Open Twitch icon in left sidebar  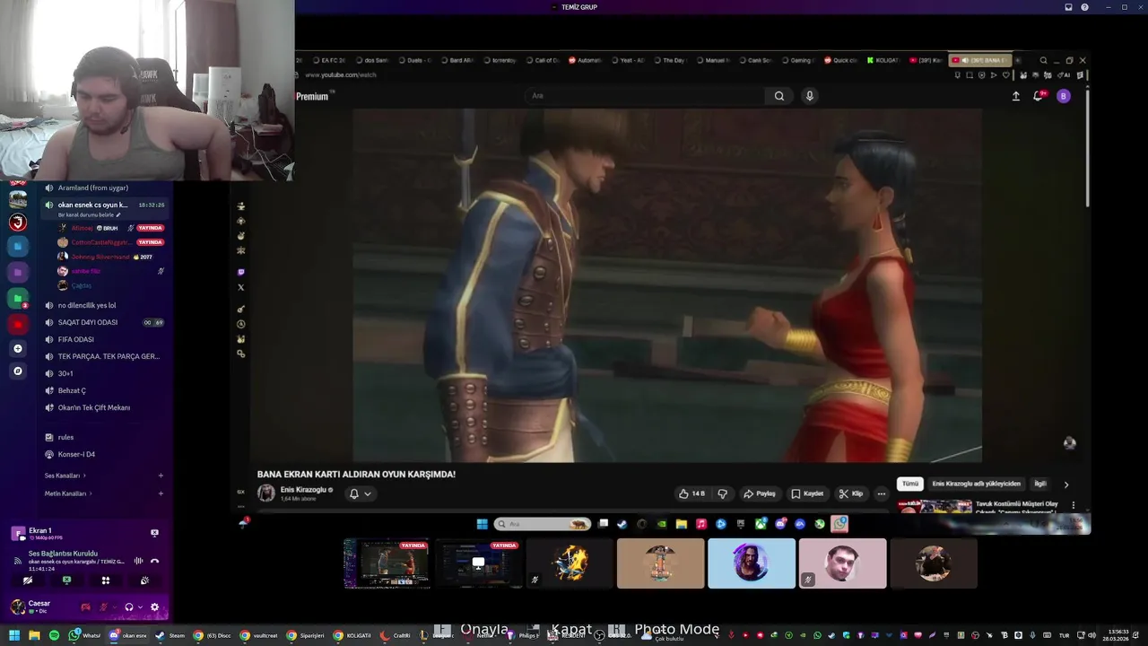click(x=240, y=272)
